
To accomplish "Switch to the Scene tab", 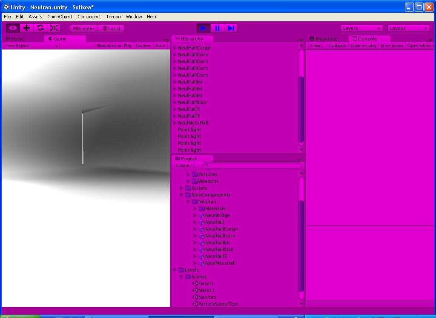I will pyautogui.click(x=15, y=39).
